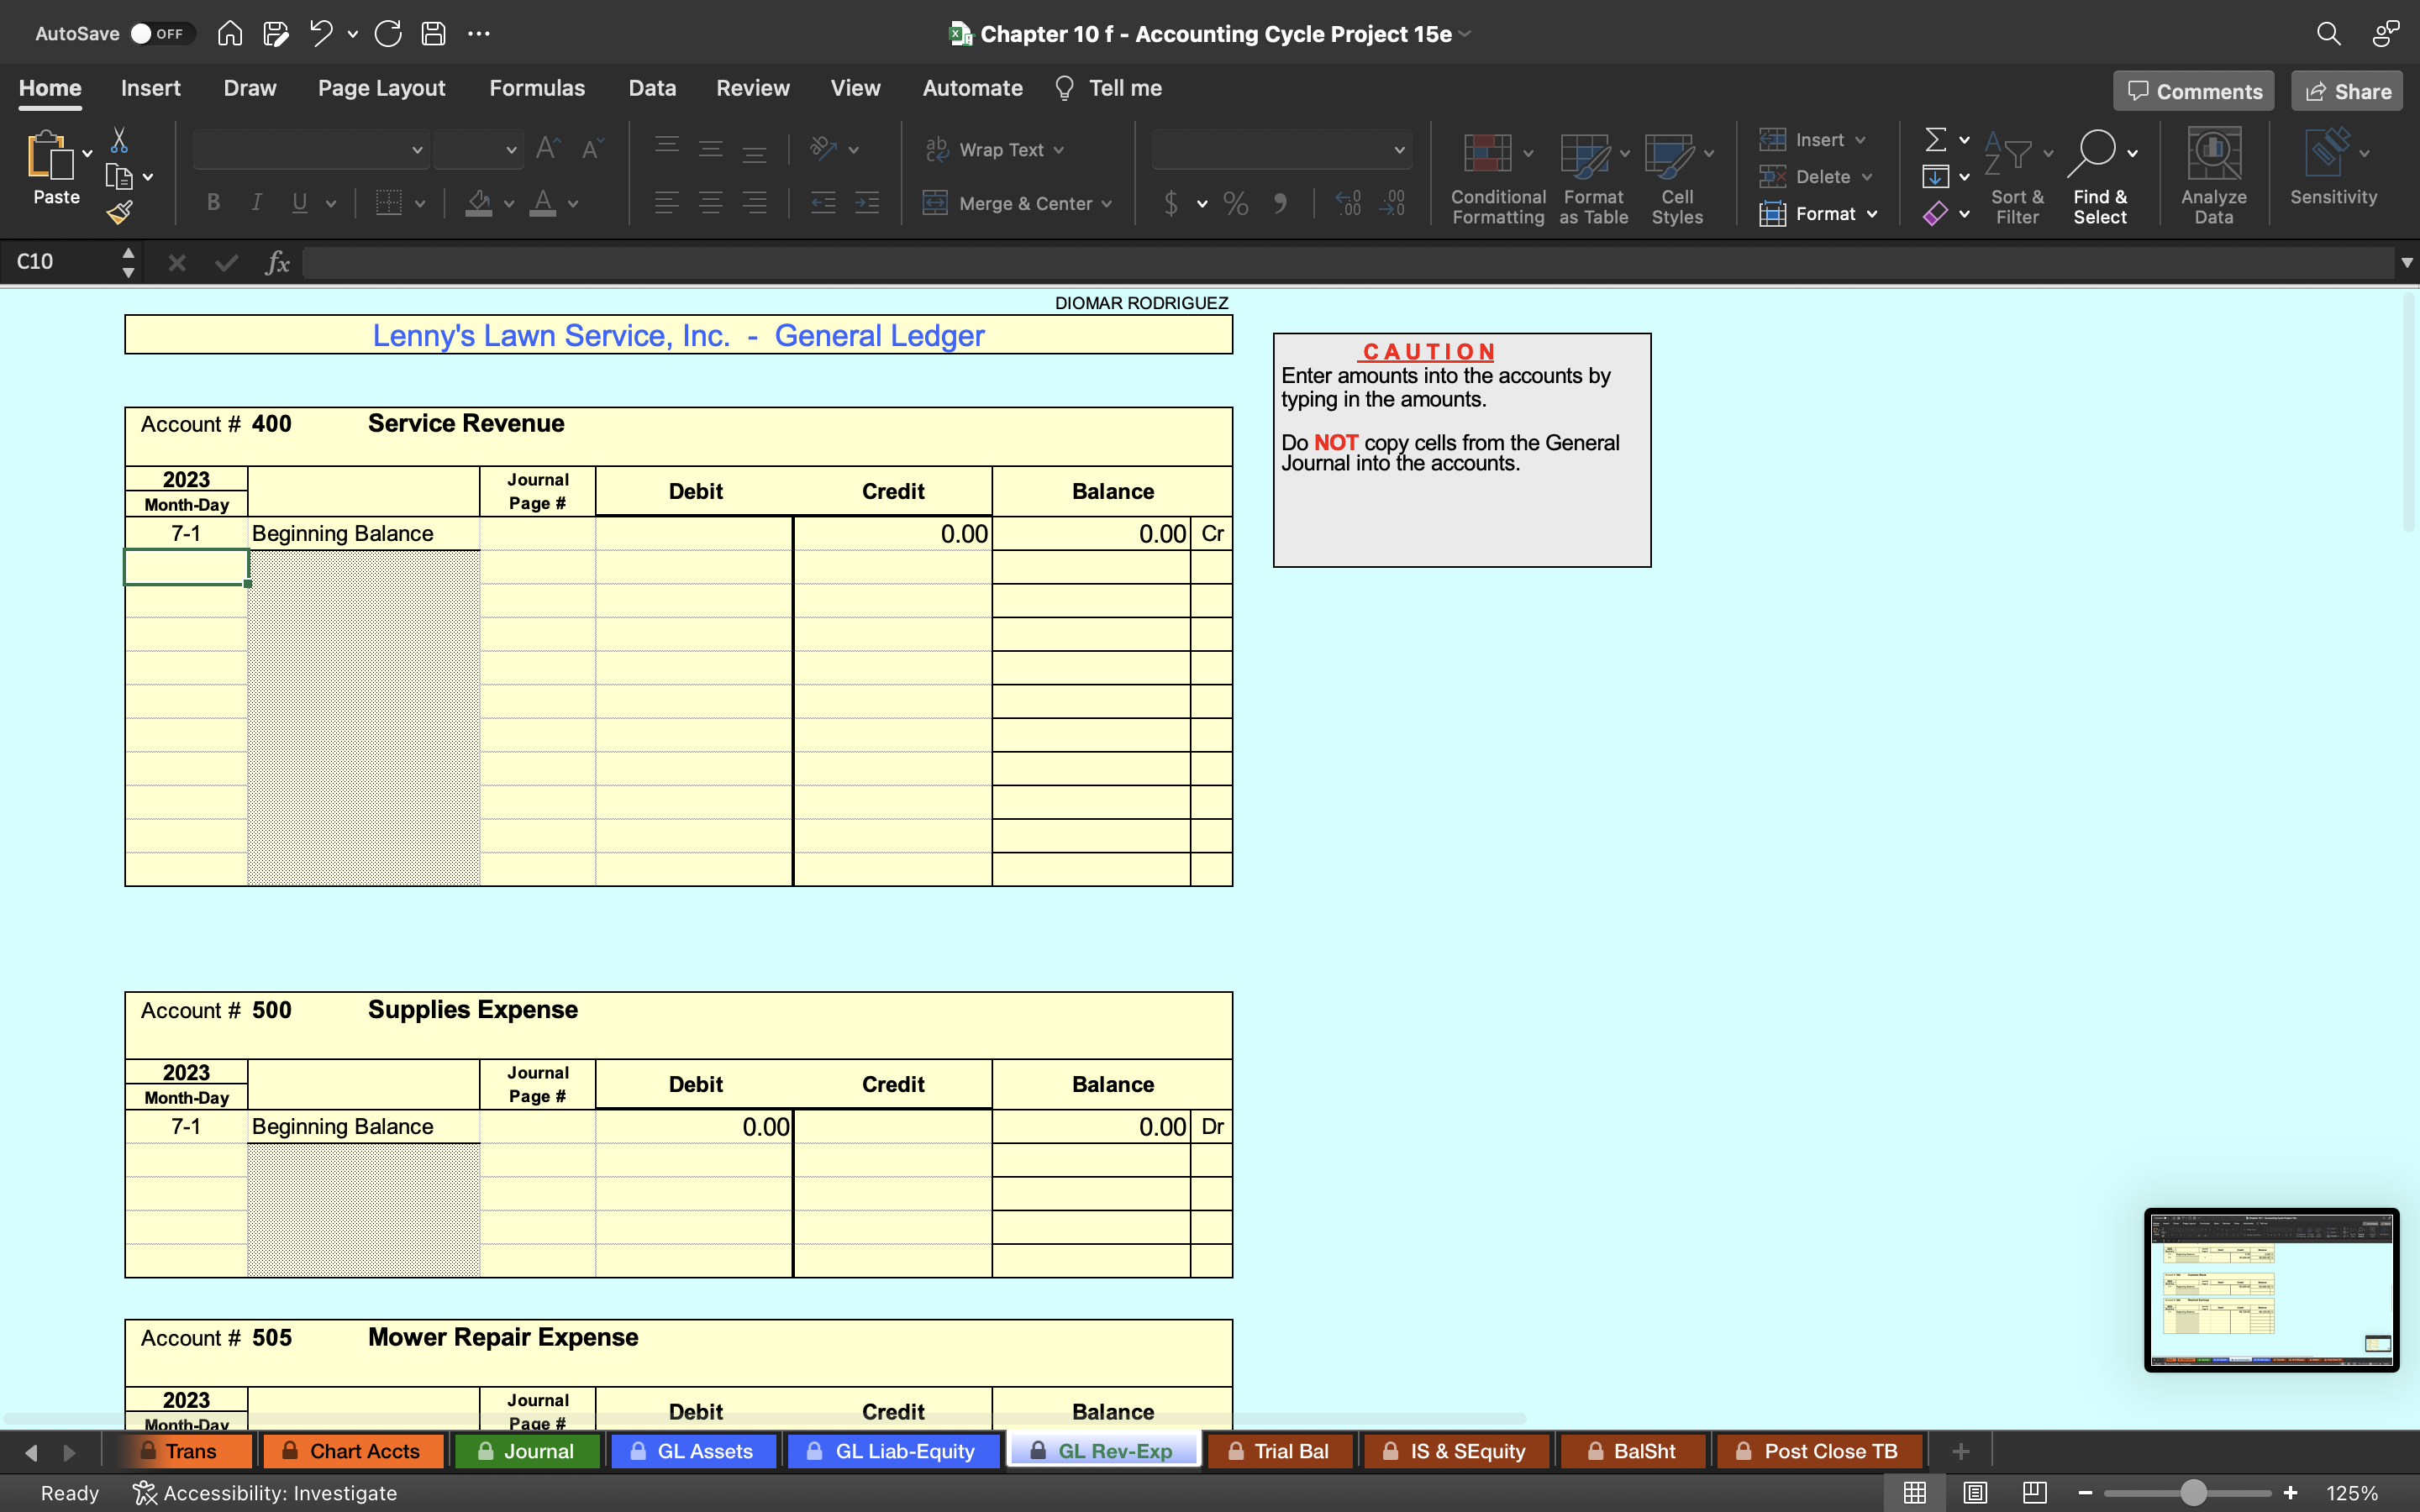Click Tell me search

click(1109, 88)
